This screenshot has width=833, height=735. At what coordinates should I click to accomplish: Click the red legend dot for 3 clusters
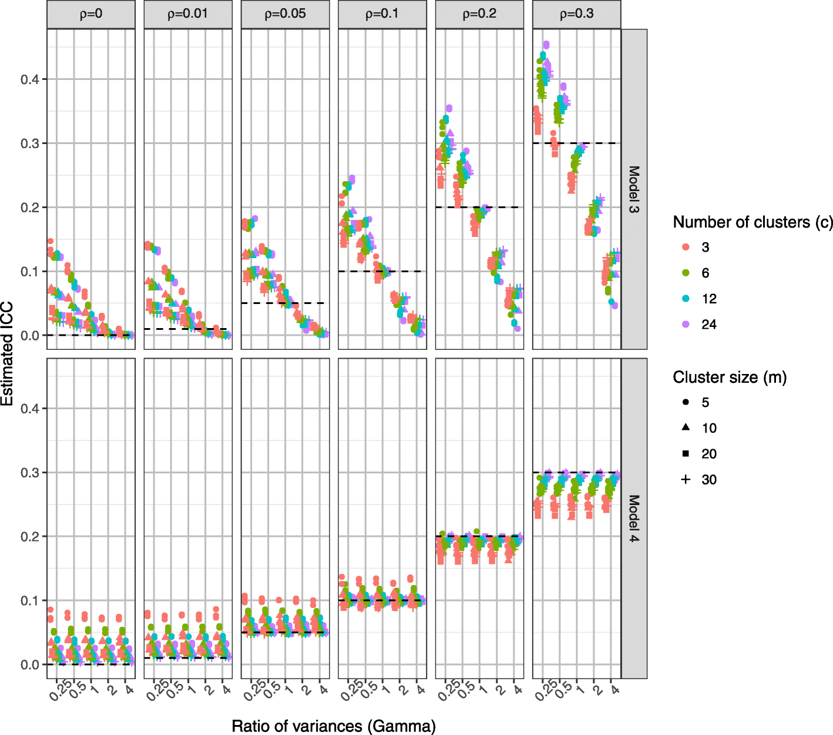[686, 247]
